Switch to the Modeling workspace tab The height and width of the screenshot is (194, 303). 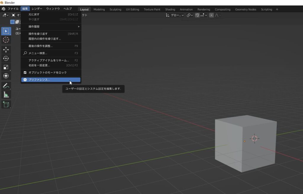point(99,9)
